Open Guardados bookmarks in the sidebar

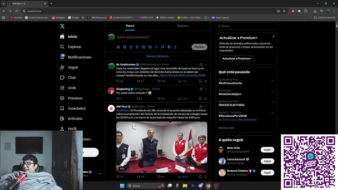[x=73, y=108]
